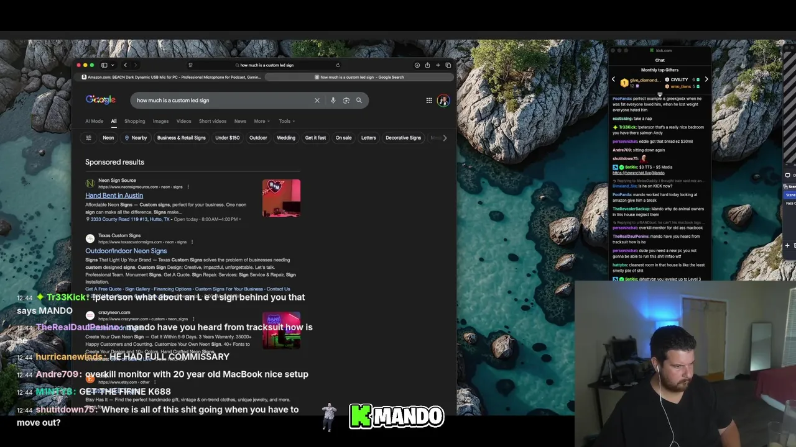This screenshot has width=796, height=447.
Task: Reload the page in Safari
Action: [338, 65]
